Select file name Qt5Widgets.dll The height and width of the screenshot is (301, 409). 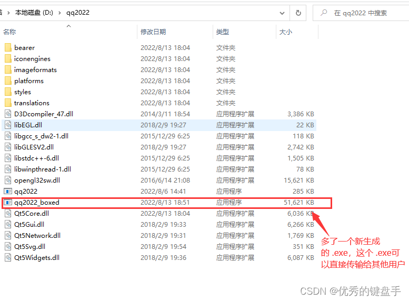tap(37, 258)
